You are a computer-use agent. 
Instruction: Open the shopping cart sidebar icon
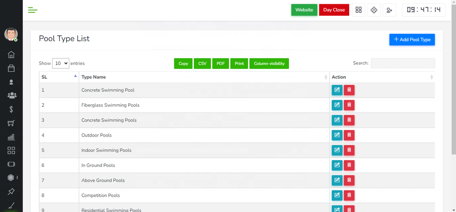[11, 123]
